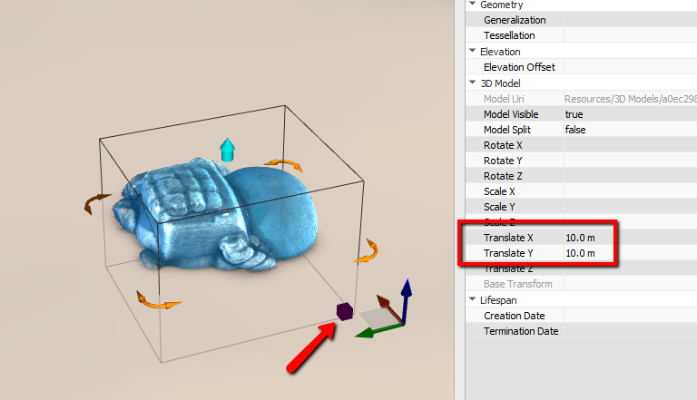The image size is (697, 400).
Task: Click the cyan up arrow gizmo handle
Action: (228, 150)
